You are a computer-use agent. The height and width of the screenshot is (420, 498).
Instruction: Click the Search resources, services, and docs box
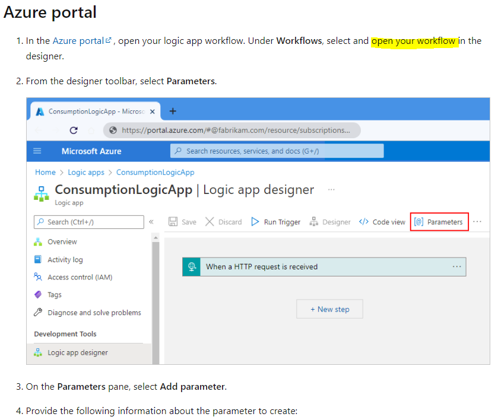277,151
